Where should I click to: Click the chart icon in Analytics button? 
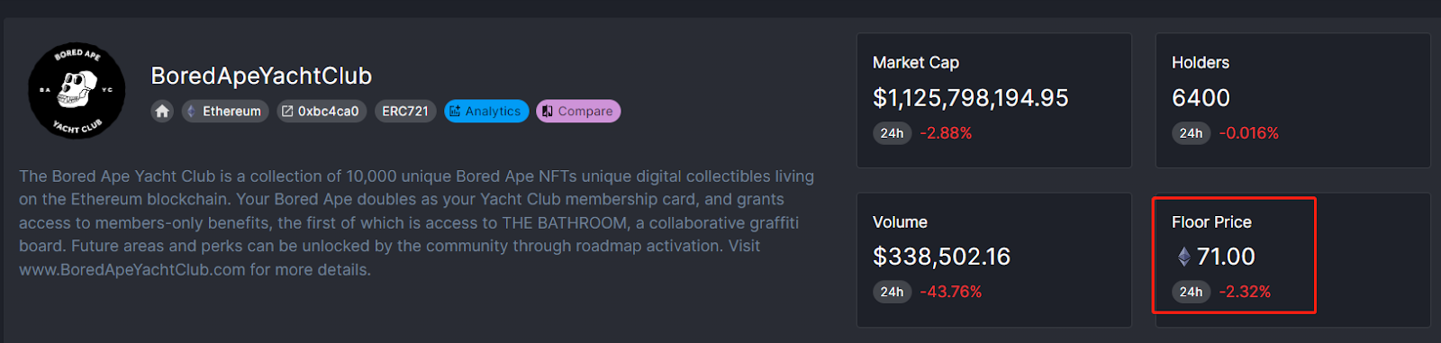coord(455,112)
